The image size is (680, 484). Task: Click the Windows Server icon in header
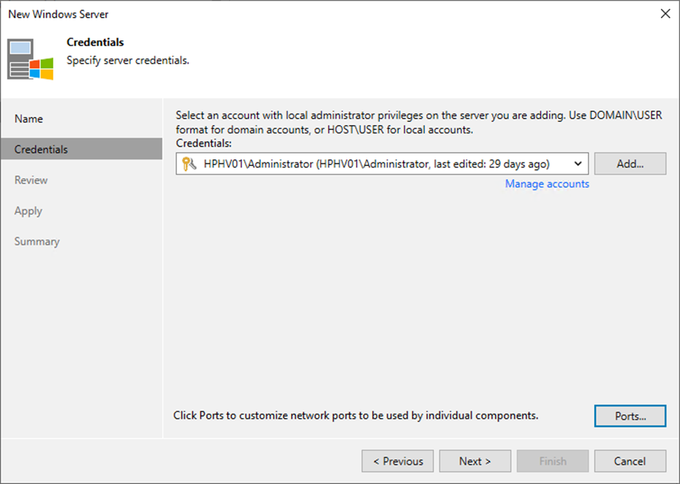[x=31, y=59]
